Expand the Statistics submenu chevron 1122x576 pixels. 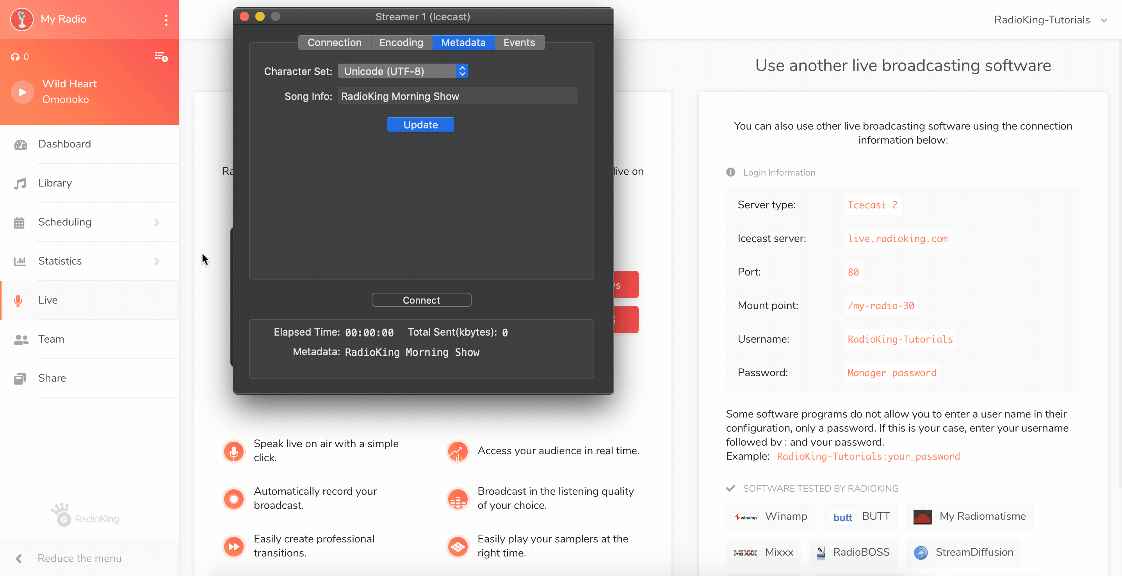click(x=157, y=261)
